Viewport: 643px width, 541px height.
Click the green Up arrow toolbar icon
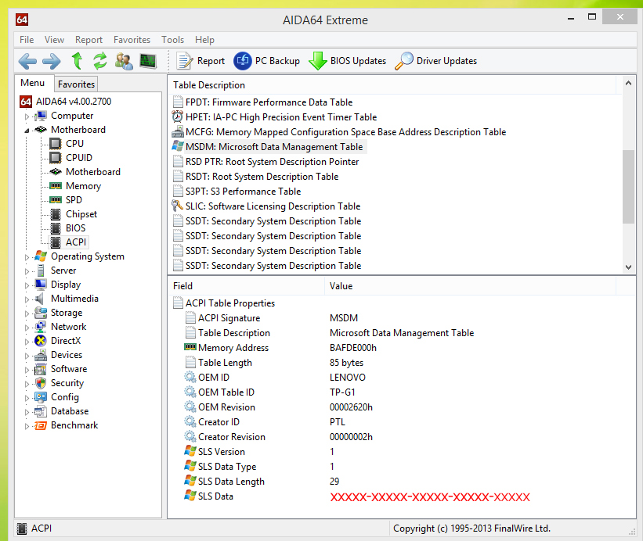pyautogui.click(x=77, y=61)
